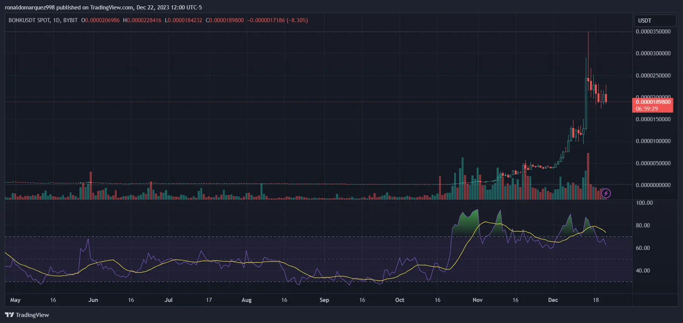The image size is (683, 323).
Task: Click the 0.0000000000 price axis label
Action: point(653,185)
